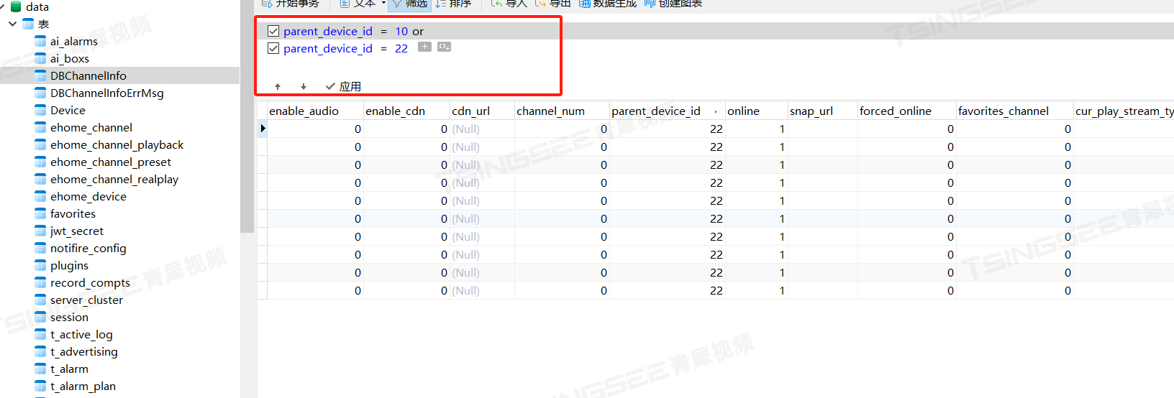Click the forced_online column header
The height and width of the screenshot is (398, 1174).
coord(906,111)
